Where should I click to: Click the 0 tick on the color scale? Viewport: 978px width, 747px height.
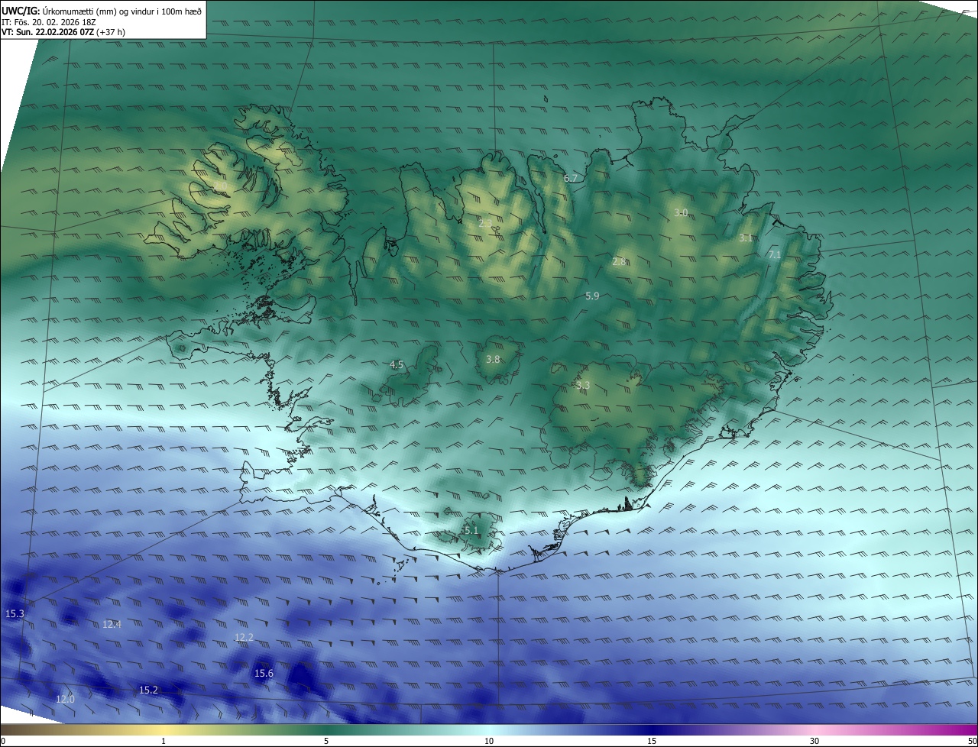click(3, 741)
